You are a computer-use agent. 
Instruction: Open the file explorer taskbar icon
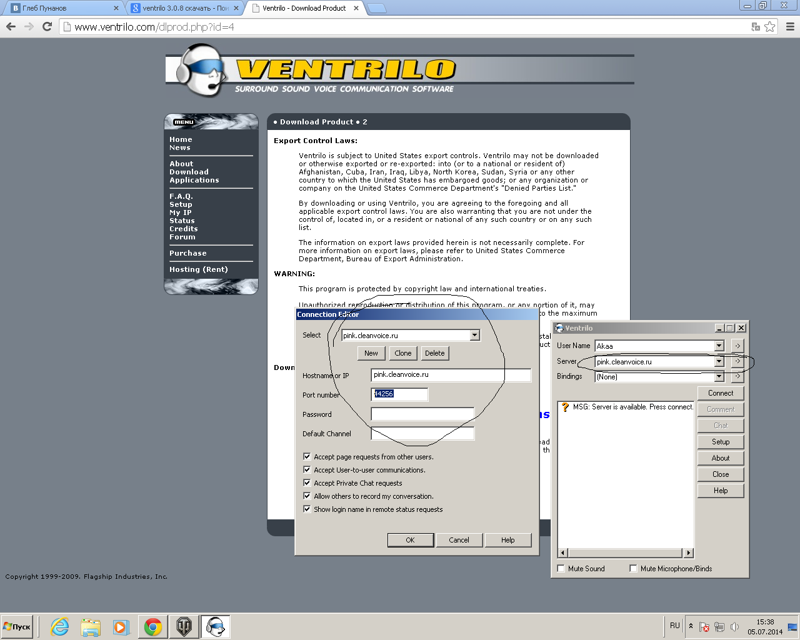point(91,627)
